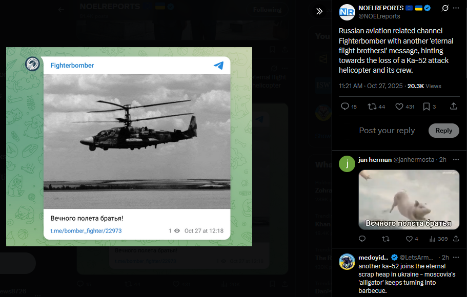The width and height of the screenshot is (467, 297).
Task: Repost jan herman's reply
Action: point(385,239)
